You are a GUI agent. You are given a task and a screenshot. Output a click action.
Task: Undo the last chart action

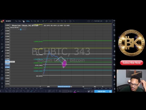(x=74, y=21)
